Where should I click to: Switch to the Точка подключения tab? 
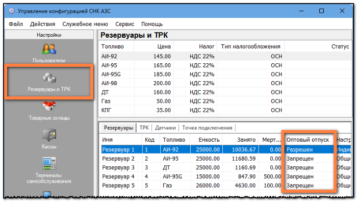click(x=207, y=127)
